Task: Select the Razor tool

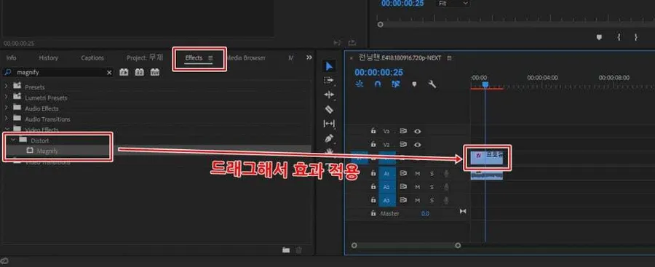Action: click(329, 109)
